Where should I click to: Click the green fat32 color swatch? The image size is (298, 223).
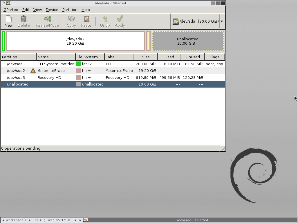click(x=79, y=64)
